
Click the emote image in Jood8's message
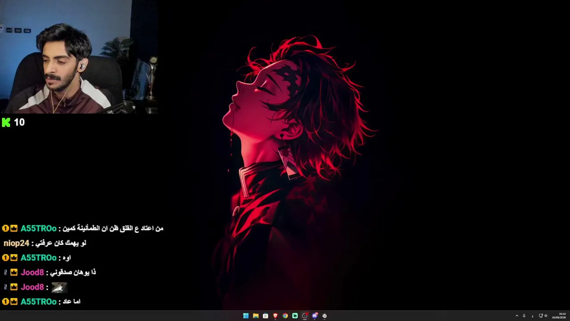(x=59, y=287)
